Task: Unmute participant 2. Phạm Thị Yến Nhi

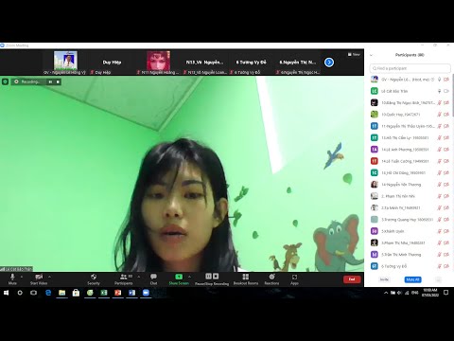Action: (439, 196)
